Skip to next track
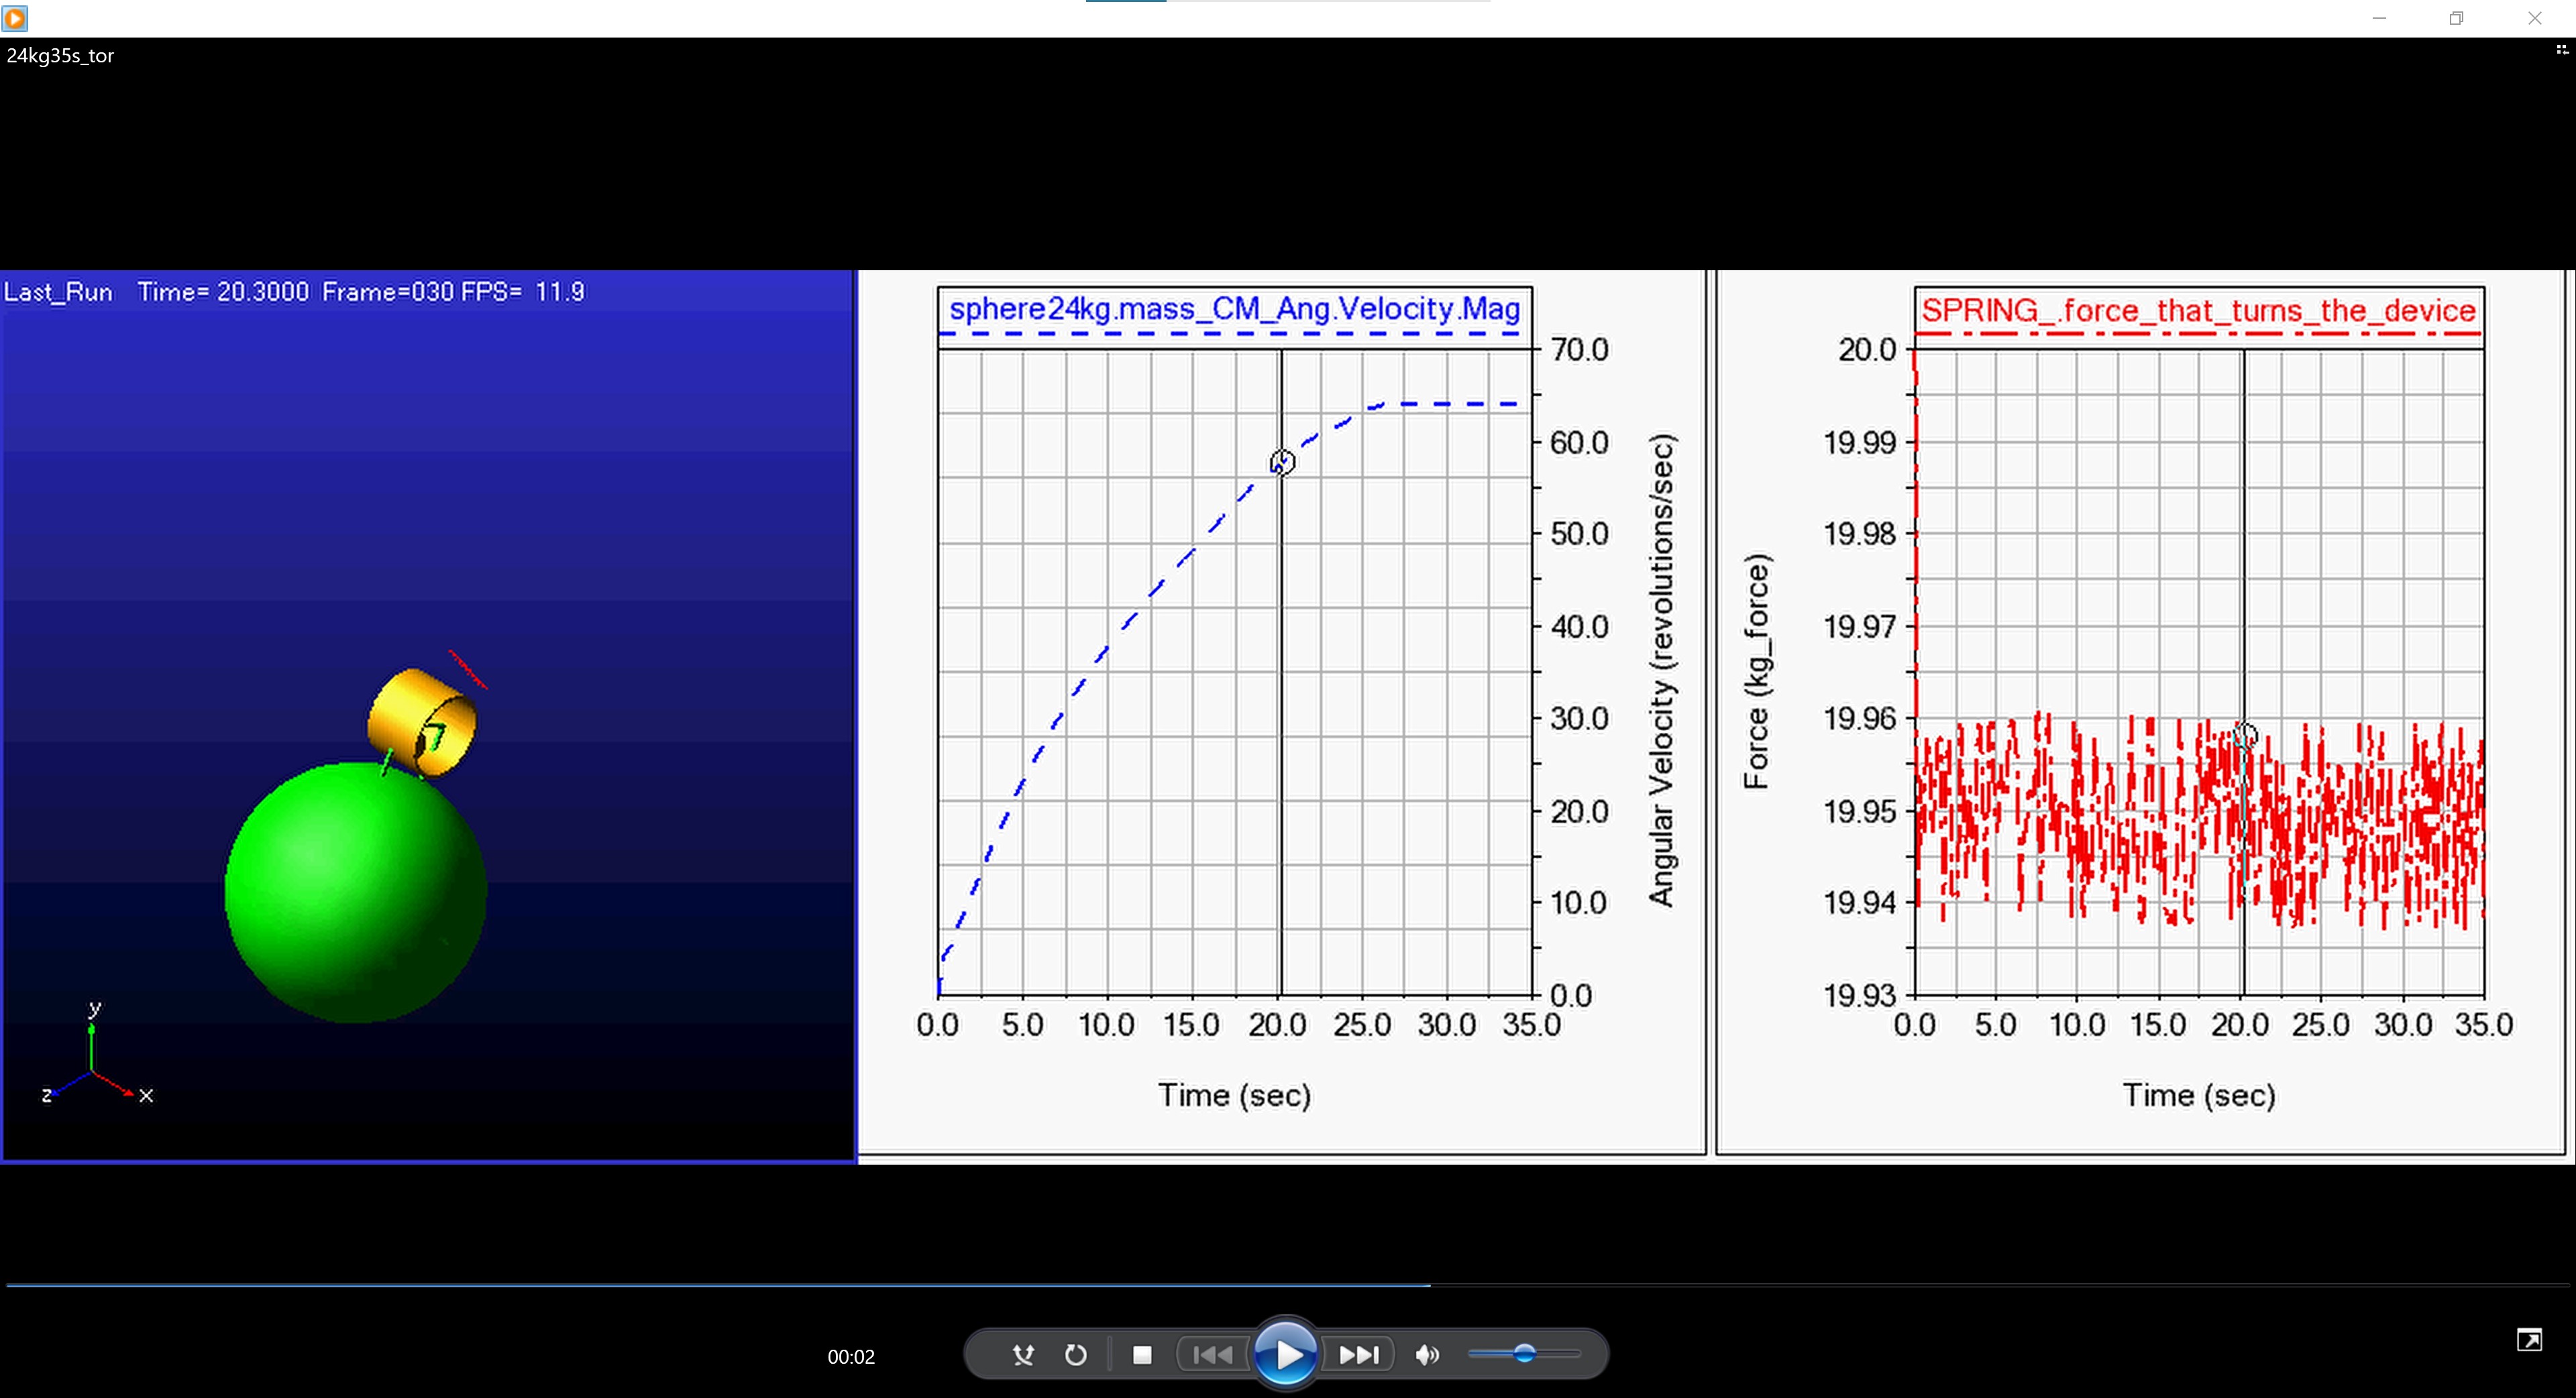The image size is (2576, 1398). (x=1359, y=1355)
